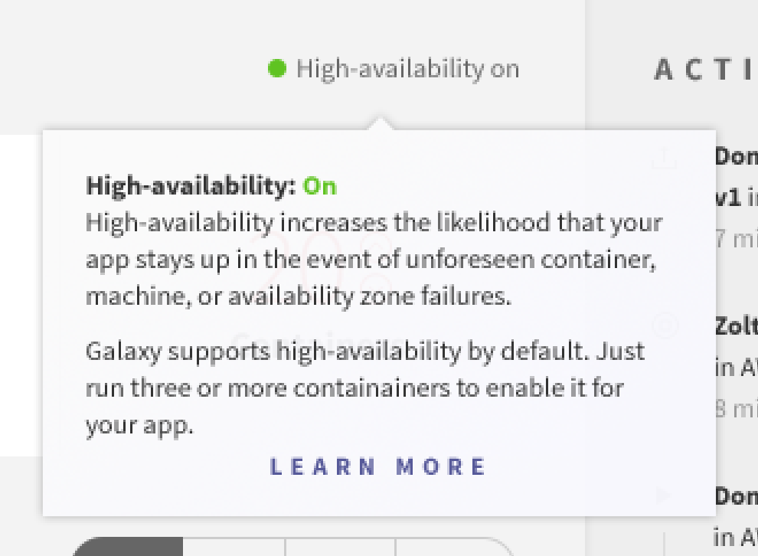Image resolution: width=758 pixels, height=556 pixels.
Task: Select the second segment of the bottom segmented control
Action: pyautogui.click(x=234, y=546)
